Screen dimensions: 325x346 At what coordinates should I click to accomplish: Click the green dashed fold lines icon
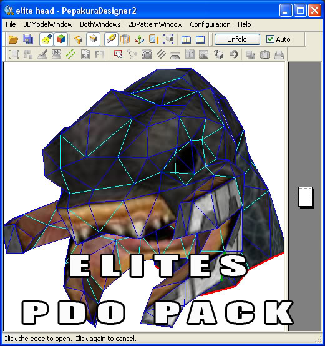tap(70, 54)
